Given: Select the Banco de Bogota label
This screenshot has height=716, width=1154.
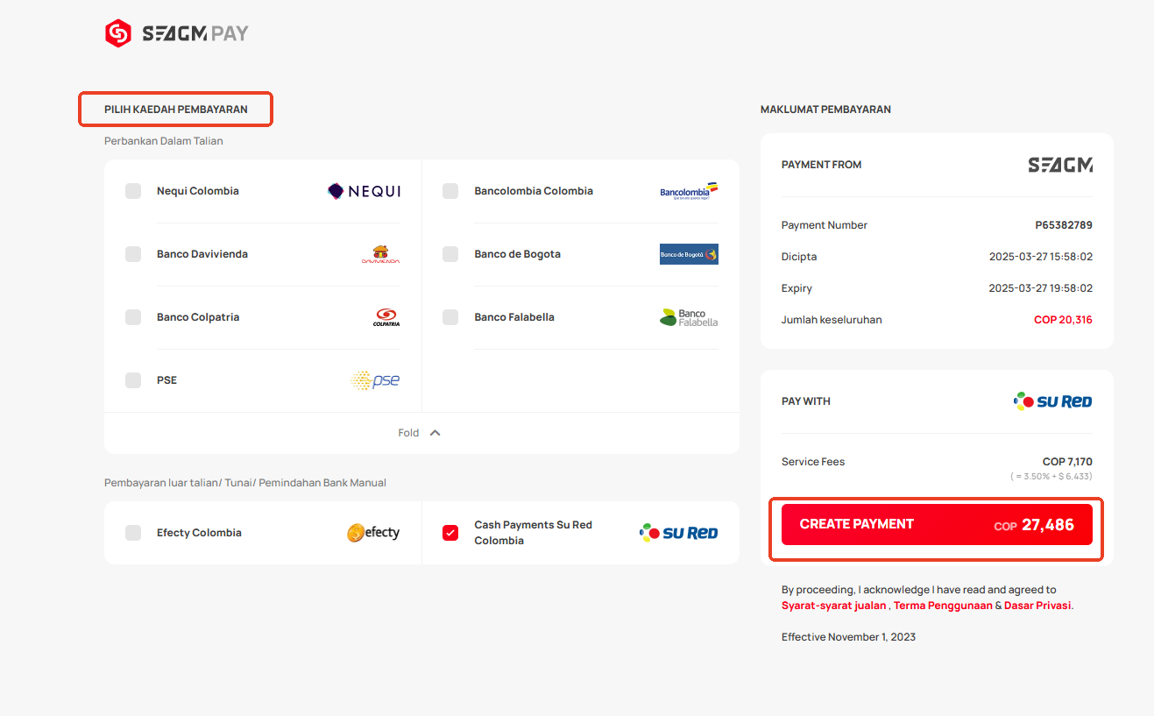Looking at the screenshot, I should click(517, 254).
